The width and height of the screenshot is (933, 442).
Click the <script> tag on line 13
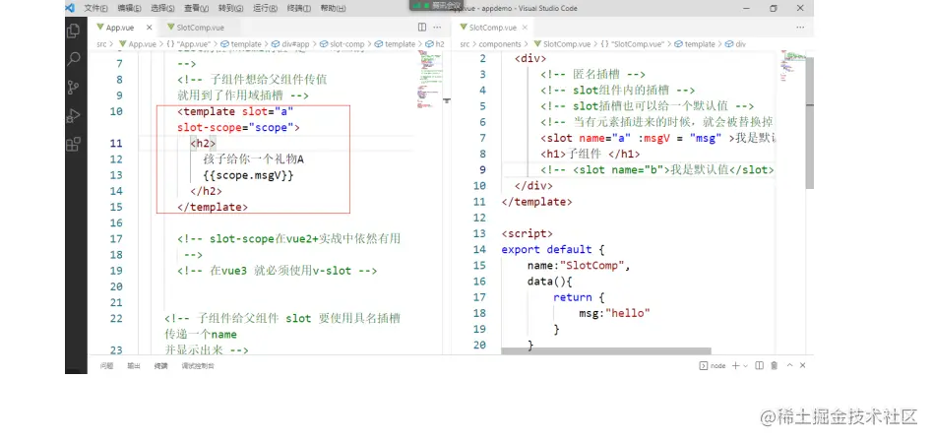point(528,233)
